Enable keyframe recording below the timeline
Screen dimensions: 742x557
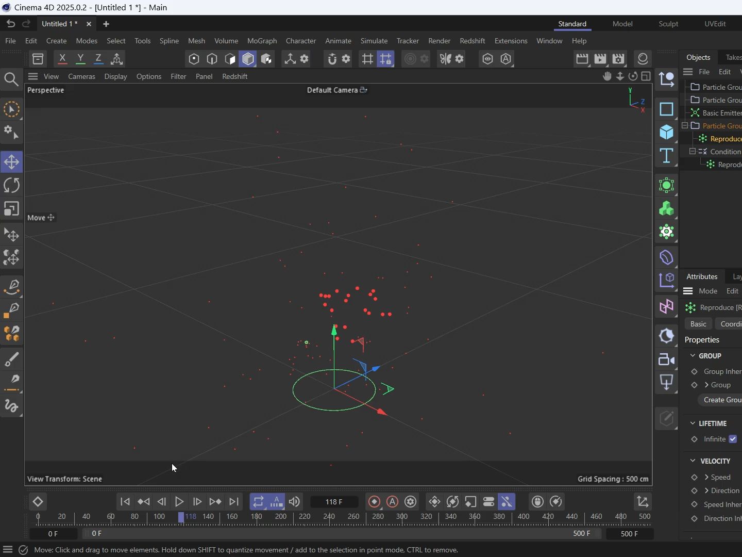[373, 502]
